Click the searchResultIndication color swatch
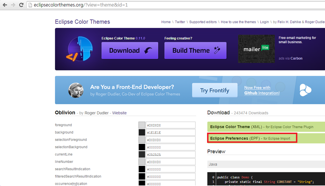The width and height of the screenshot is (325, 186). click(x=142, y=169)
